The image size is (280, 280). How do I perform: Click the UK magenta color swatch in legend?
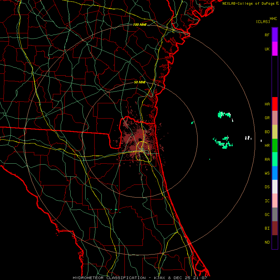[x=275, y=49]
